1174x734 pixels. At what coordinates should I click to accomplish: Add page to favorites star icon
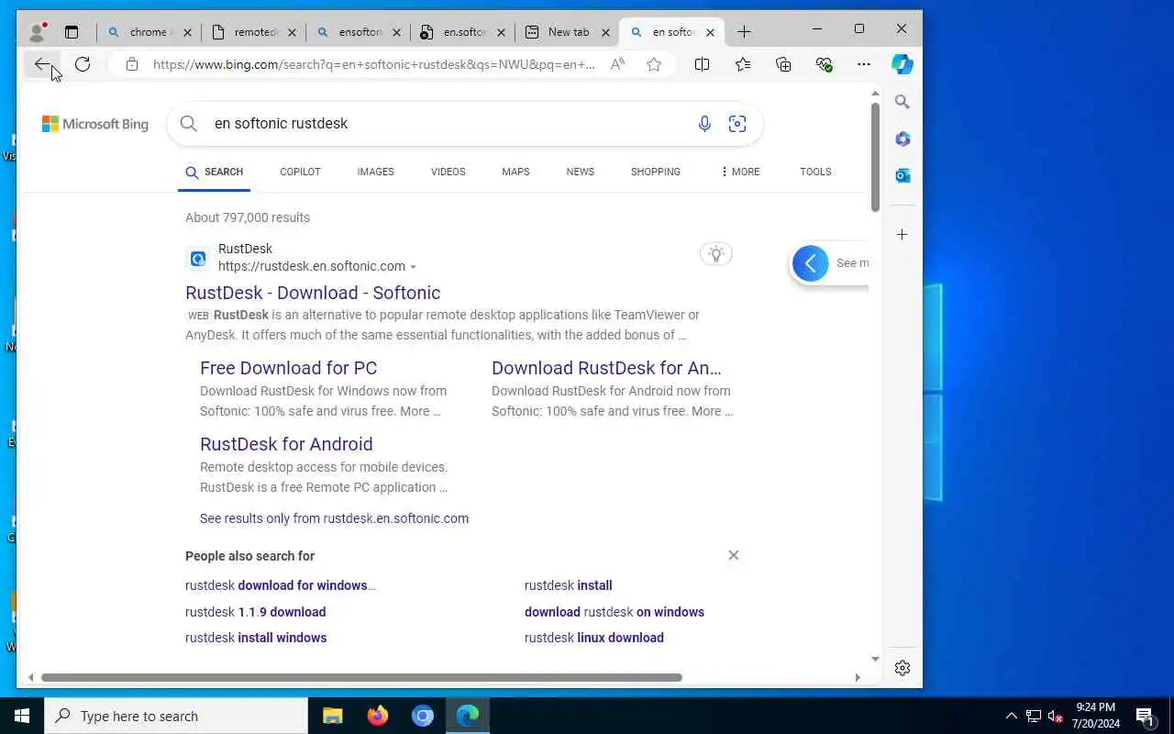pos(654,64)
